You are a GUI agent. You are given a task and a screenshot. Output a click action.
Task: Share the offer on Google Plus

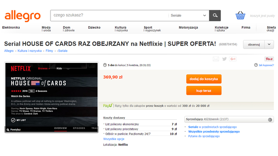point(233,59)
